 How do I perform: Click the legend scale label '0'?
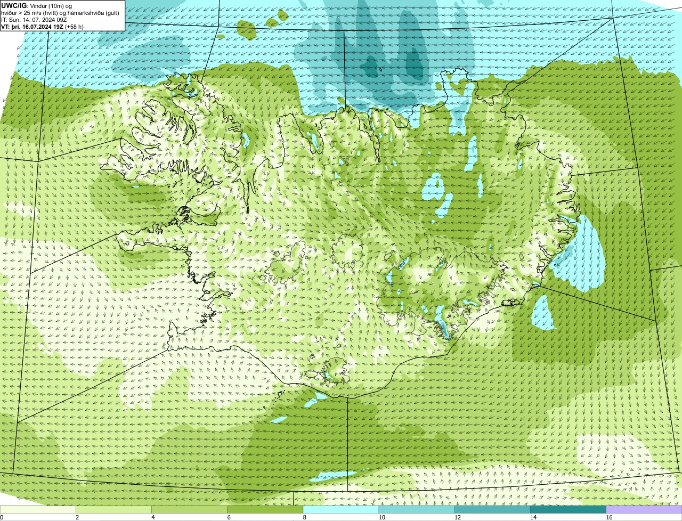2,517
